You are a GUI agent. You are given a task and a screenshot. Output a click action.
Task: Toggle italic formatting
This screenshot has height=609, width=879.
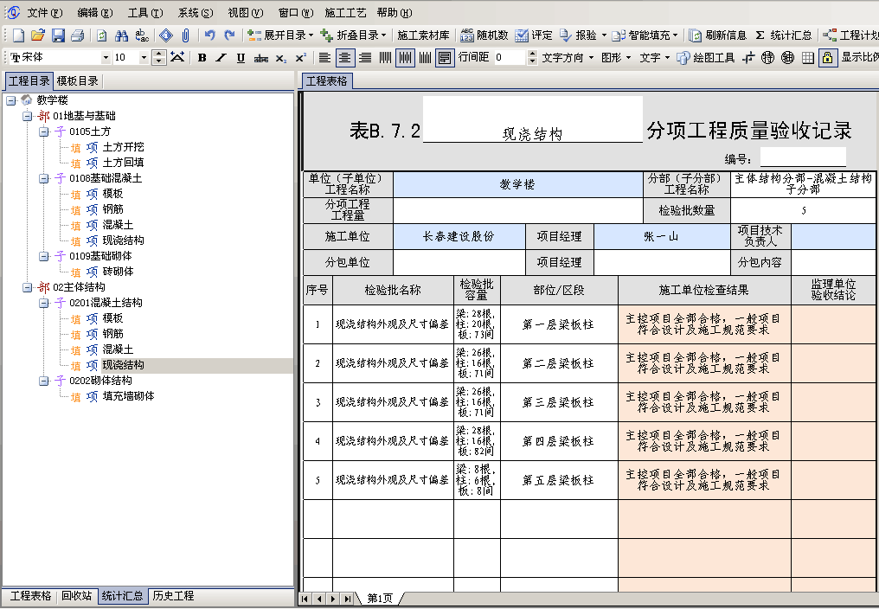pyautogui.click(x=221, y=58)
